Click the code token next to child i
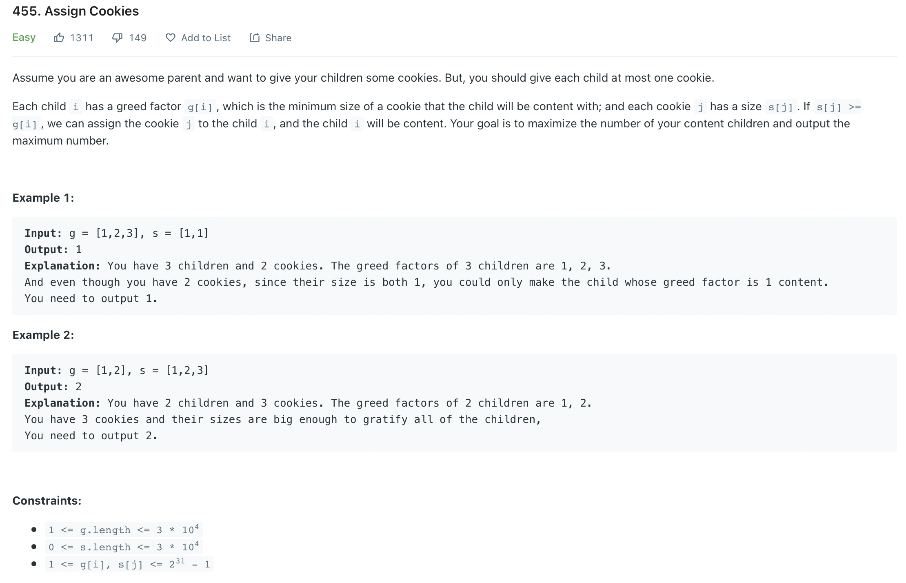Screen dimensions: 906x583 click(x=266, y=124)
